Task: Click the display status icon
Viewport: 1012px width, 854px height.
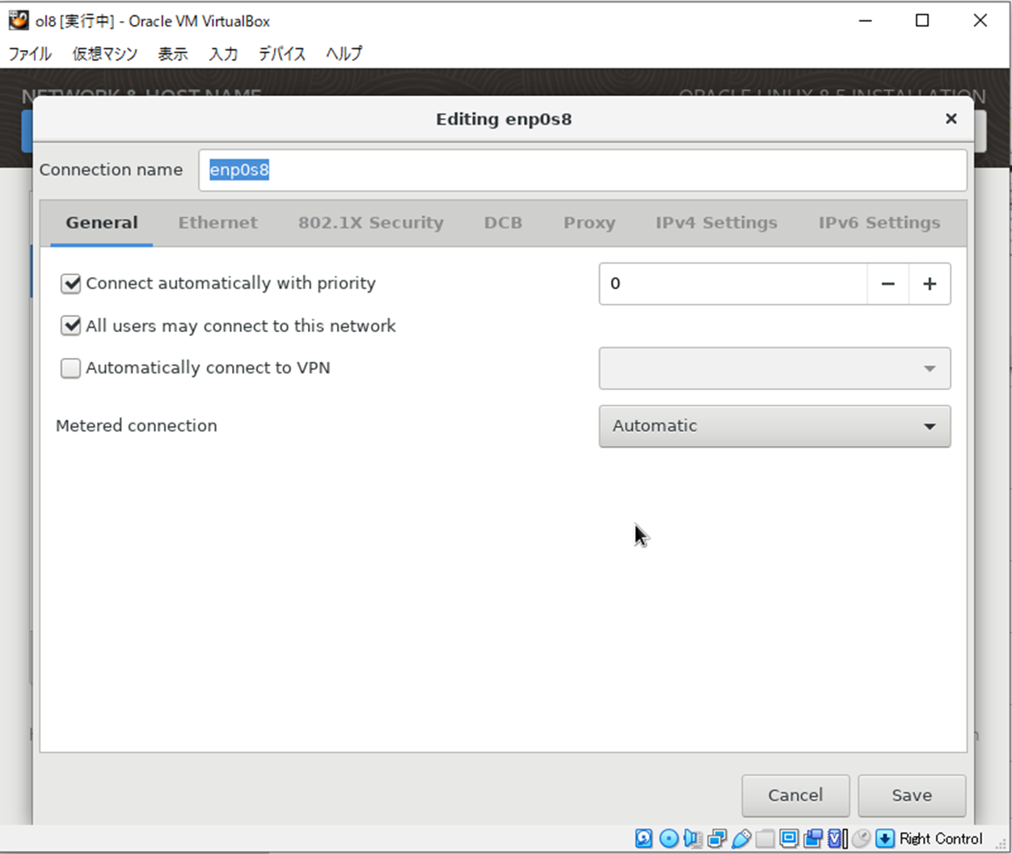Action: click(x=789, y=839)
